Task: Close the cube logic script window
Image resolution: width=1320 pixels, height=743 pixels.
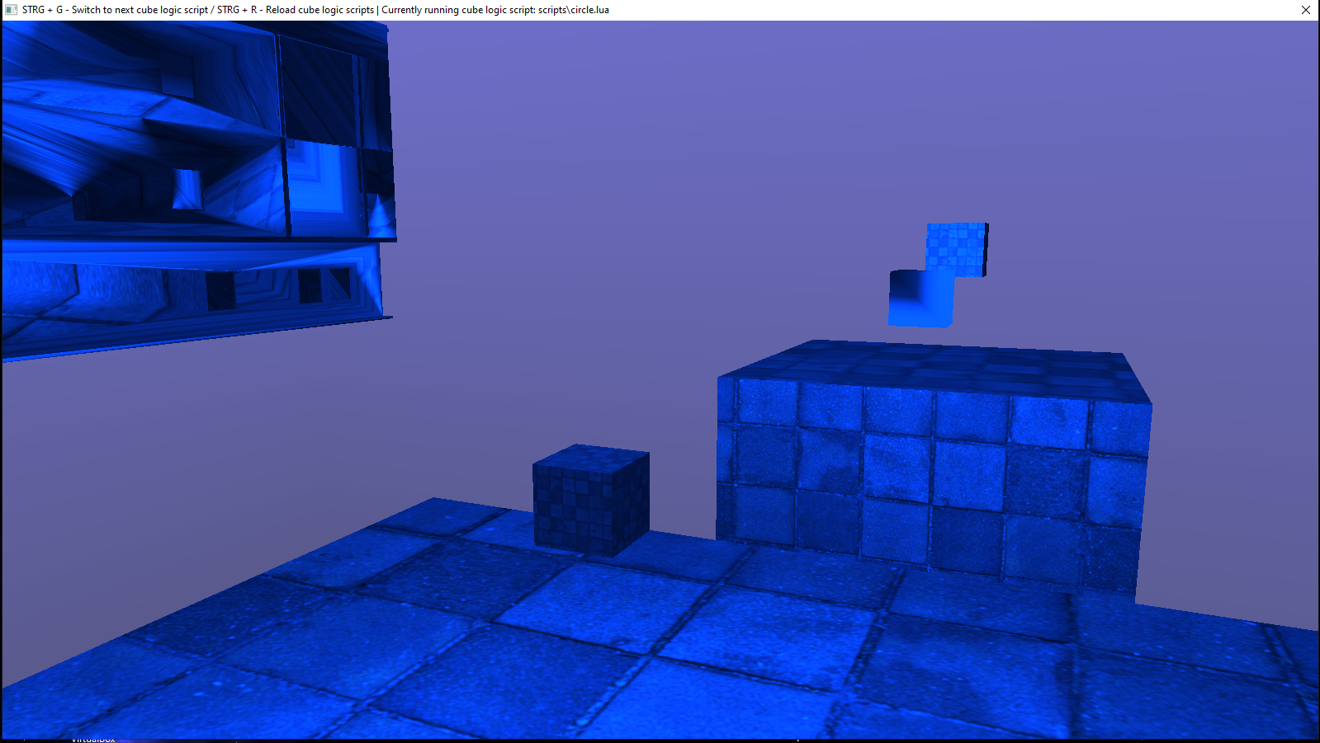Action: (x=1305, y=10)
